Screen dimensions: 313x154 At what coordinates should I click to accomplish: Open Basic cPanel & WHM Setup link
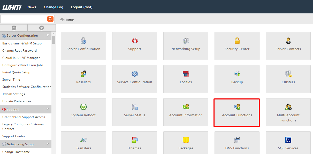pyautogui.click(x=22, y=43)
